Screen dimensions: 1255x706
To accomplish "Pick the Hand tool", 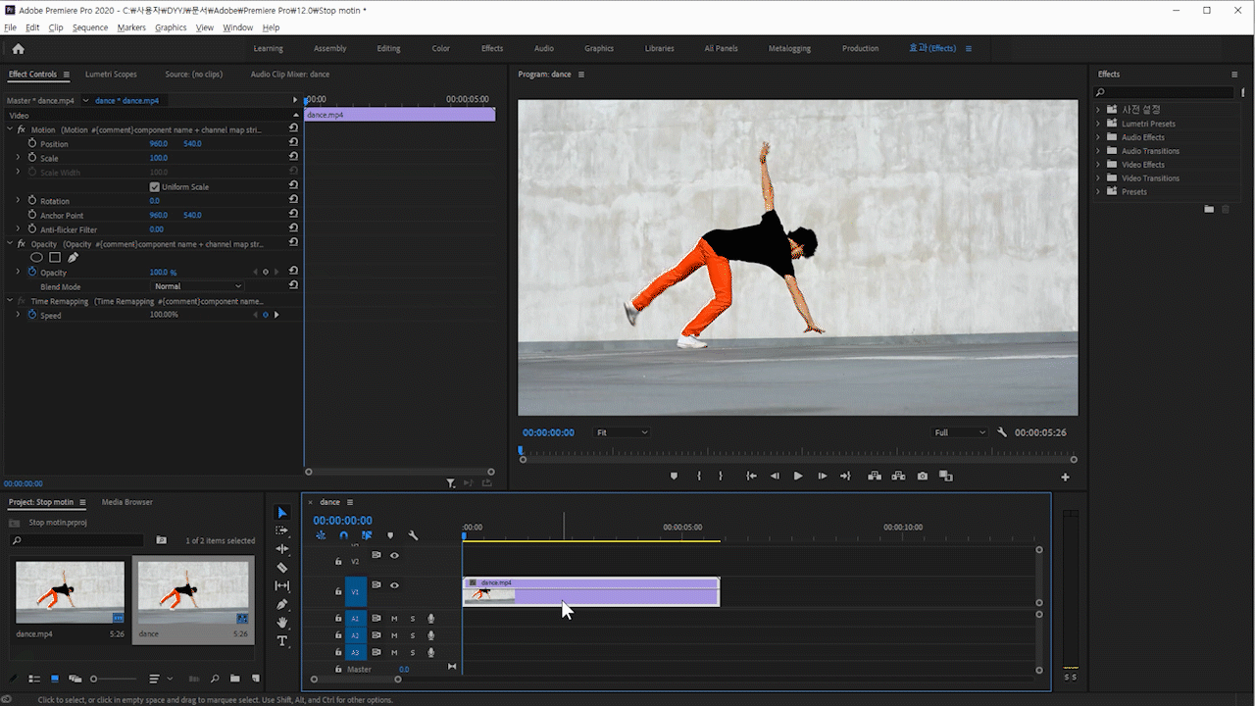I will tap(282, 623).
